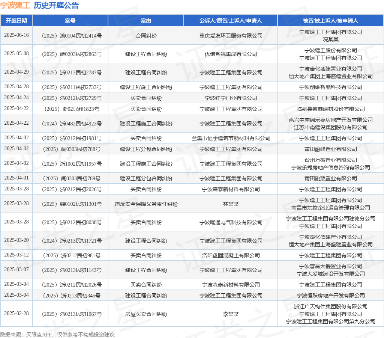The height and width of the screenshot is (338, 384).
Task: Click the 历史开庭公告 heading
Action: (x=56, y=5)
